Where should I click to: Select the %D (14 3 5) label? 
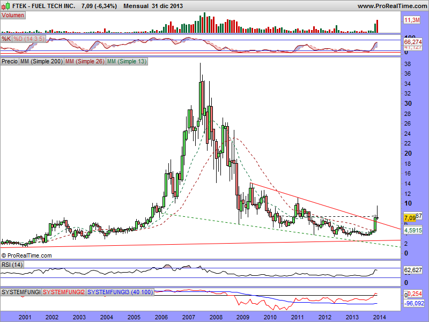(x=29, y=39)
